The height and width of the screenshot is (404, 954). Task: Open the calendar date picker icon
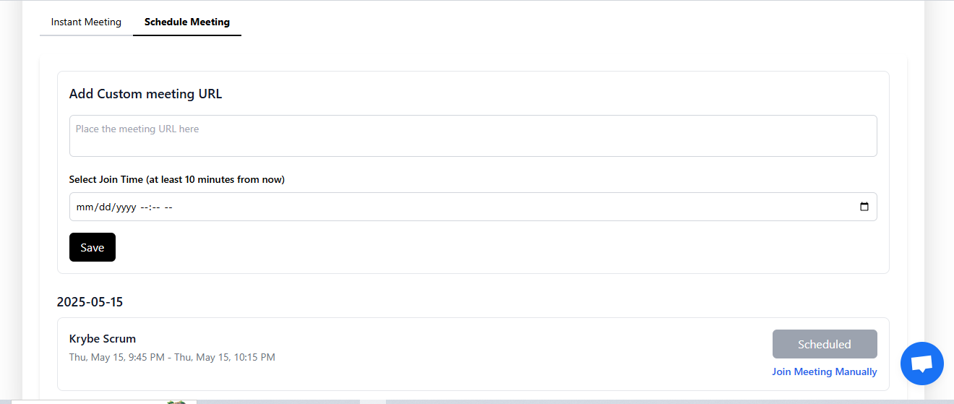(864, 207)
